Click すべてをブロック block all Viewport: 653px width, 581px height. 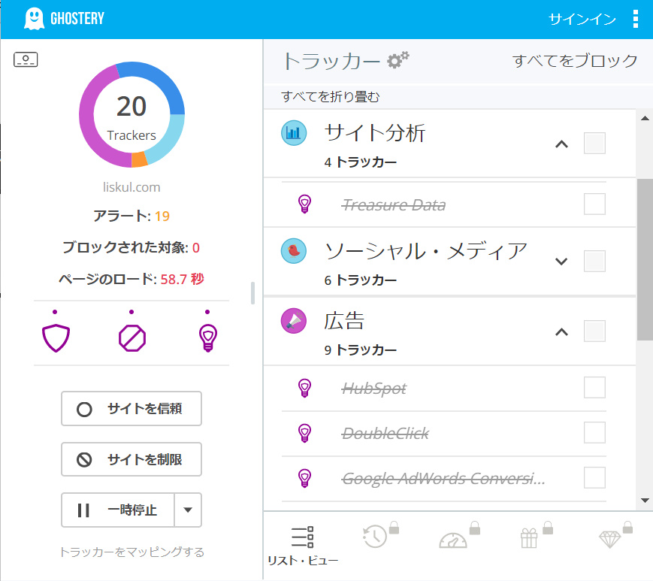[x=575, y=61]
